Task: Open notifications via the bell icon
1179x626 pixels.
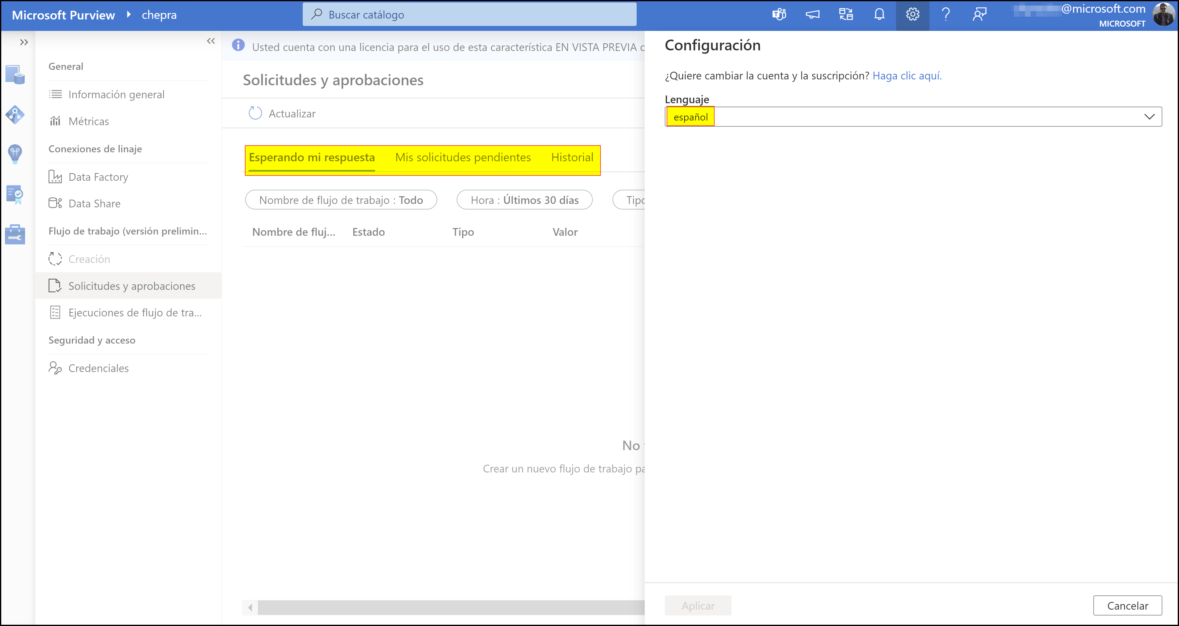Action: (x=879, y=14)
